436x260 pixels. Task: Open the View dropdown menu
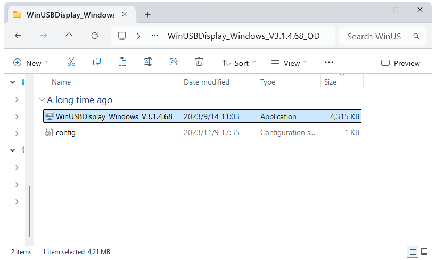[289, 63]
